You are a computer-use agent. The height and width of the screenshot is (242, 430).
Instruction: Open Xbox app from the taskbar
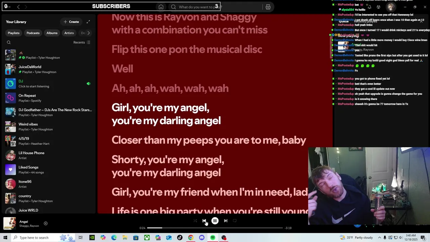[147, 238]
